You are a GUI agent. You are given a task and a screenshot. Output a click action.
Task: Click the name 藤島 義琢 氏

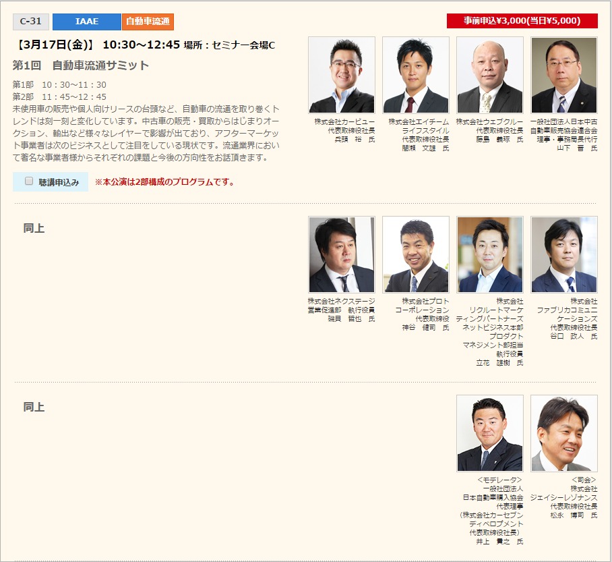tap(499, 140)
